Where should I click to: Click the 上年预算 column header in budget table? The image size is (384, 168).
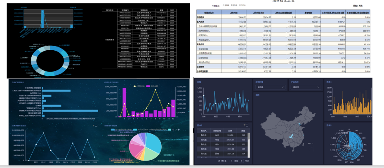click(233, 13)
